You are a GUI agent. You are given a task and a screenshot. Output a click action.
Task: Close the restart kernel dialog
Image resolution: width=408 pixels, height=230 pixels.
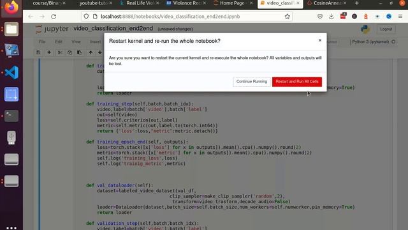pos(320,40)
